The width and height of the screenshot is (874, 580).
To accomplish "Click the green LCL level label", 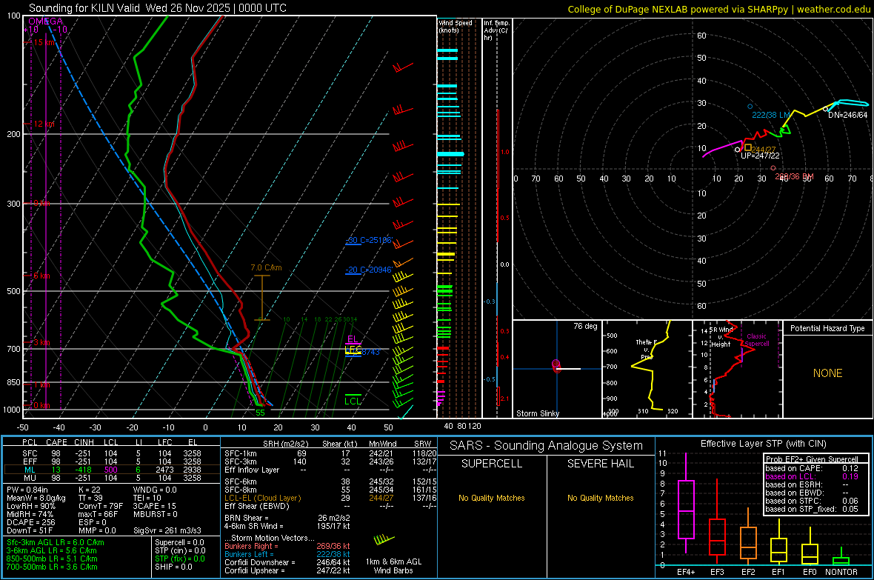I will coord(353,401).
